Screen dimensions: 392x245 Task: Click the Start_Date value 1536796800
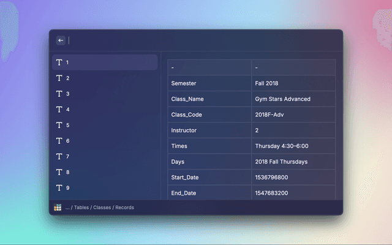click(272, 178)
